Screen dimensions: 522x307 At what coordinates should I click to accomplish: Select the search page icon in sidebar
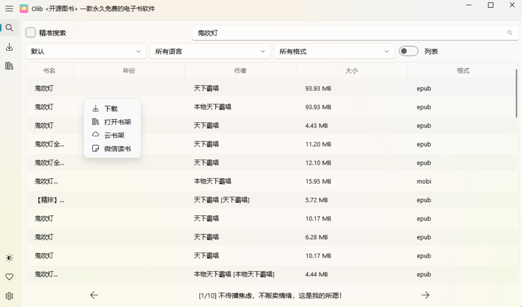9,28
